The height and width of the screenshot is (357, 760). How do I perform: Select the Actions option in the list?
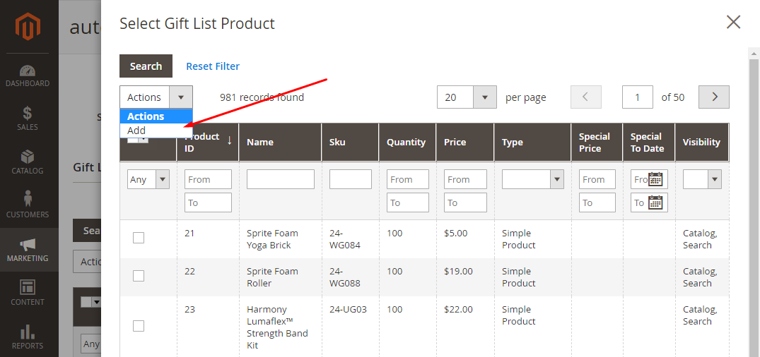[x=146, y=116]
